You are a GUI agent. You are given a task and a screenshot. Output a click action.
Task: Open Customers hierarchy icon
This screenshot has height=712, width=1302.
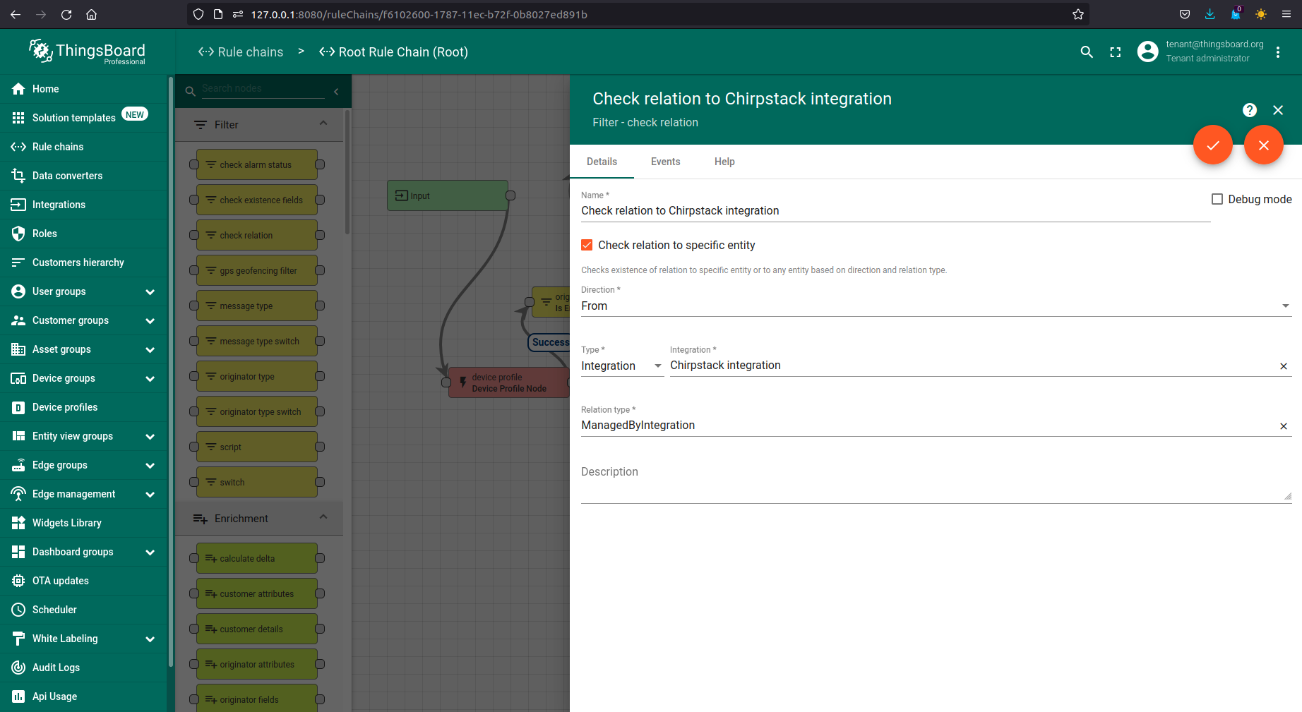[18, 263]
